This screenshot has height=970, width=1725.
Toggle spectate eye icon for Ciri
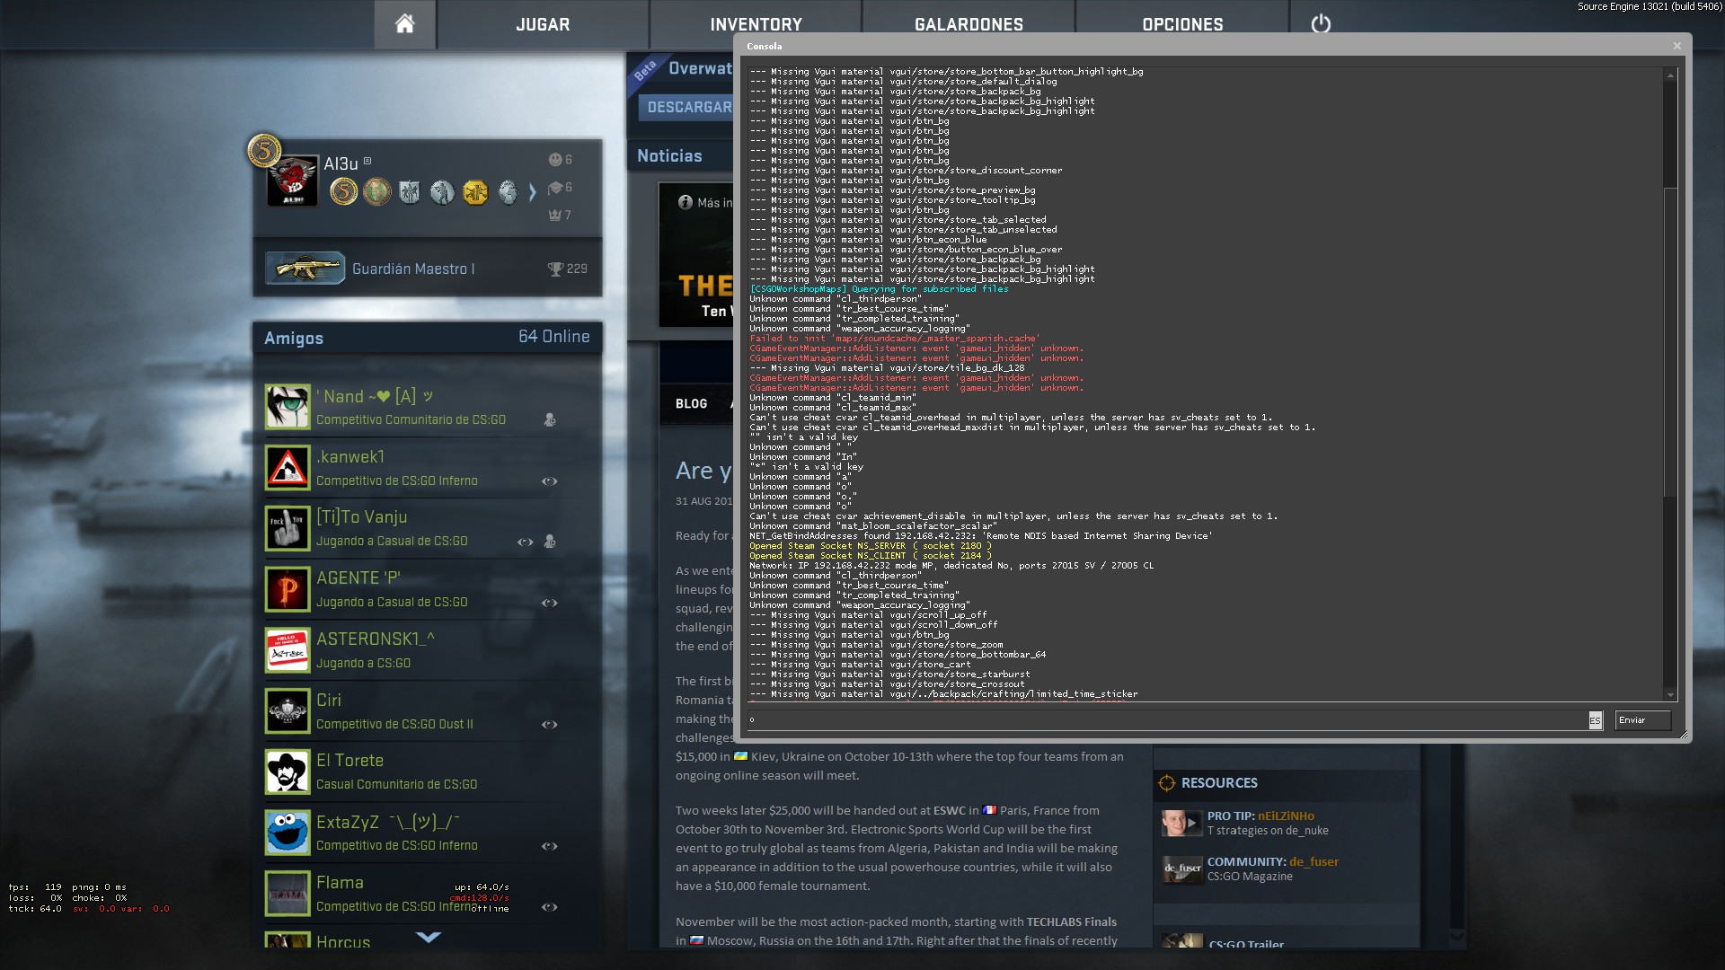point(549,725)
